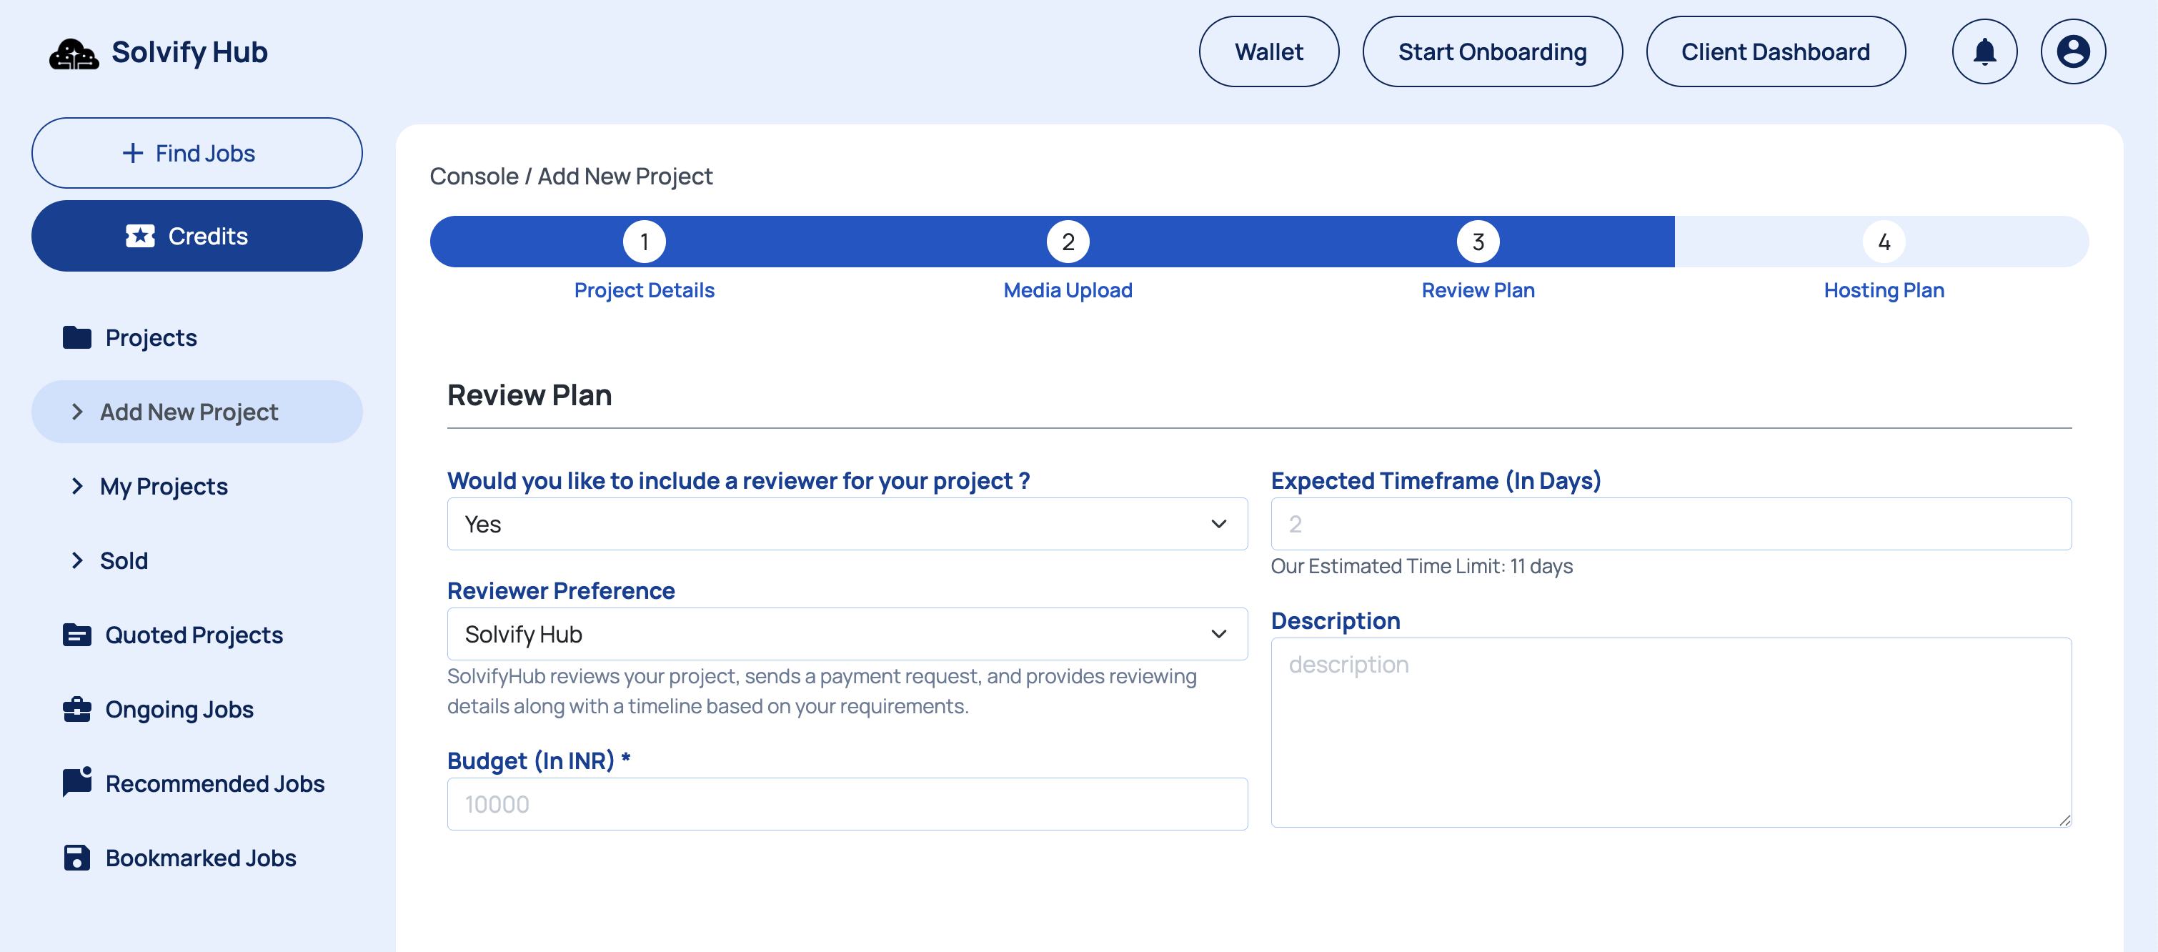The width and height of the screenshot is (2158, 952).
Task: Focus the Description text area
Action: click(1671, 733)
